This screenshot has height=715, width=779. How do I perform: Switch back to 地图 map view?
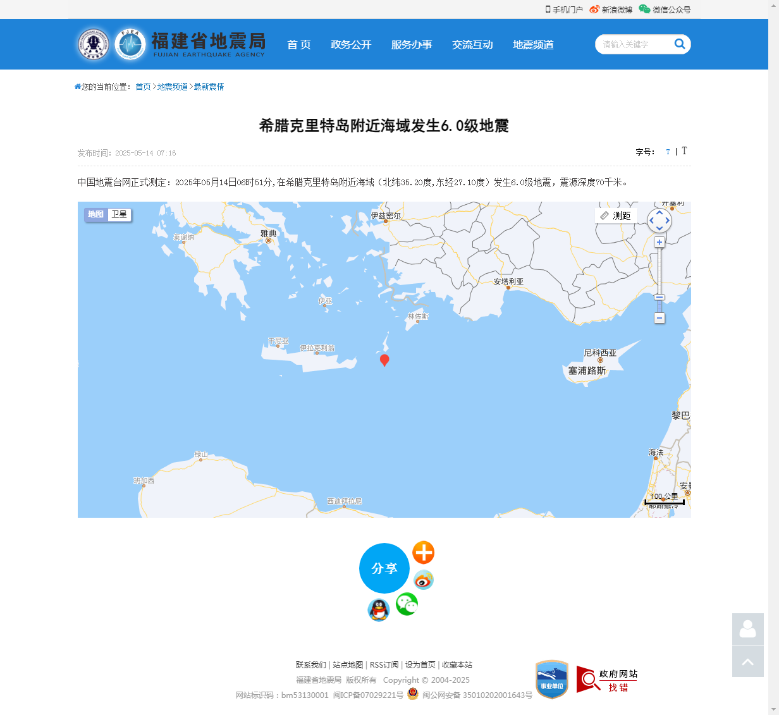[96, 215]
